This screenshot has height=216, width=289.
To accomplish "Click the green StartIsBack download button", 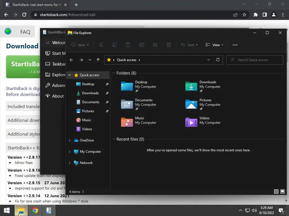I will pos(23,67).
